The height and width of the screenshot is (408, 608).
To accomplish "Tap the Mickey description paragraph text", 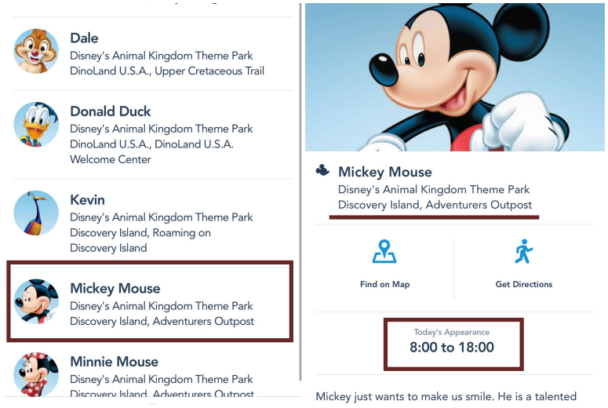I will tap(446, 396).
